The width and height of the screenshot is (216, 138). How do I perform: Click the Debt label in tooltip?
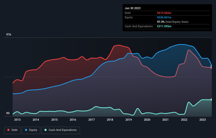(128, 13)
